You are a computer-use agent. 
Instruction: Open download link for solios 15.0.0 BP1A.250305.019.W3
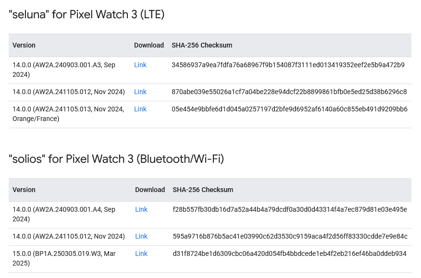click(x=141, y=254)
